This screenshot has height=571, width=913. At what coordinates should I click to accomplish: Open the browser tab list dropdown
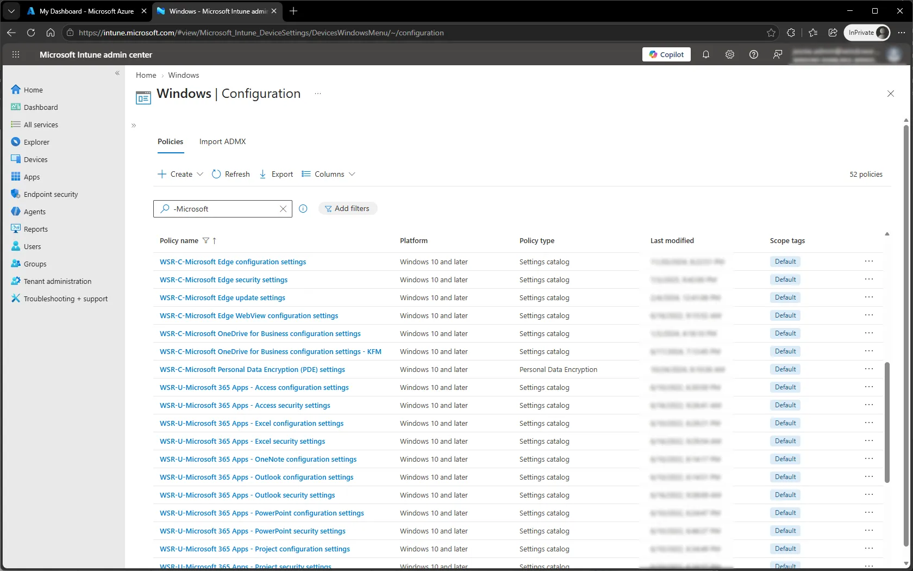[x=11, y=11]
